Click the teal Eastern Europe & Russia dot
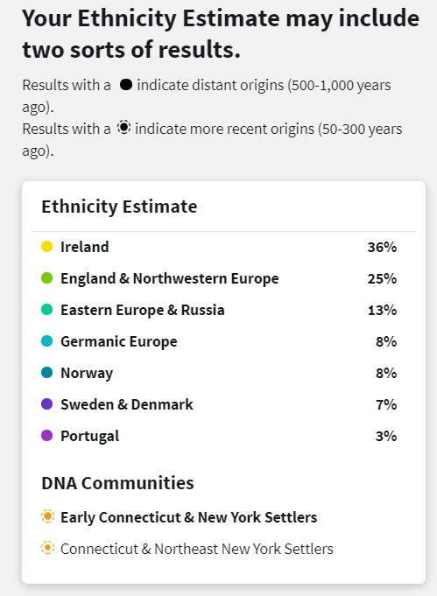The height and width of the screenshot is (596, 437). click(x=46, y=310)
